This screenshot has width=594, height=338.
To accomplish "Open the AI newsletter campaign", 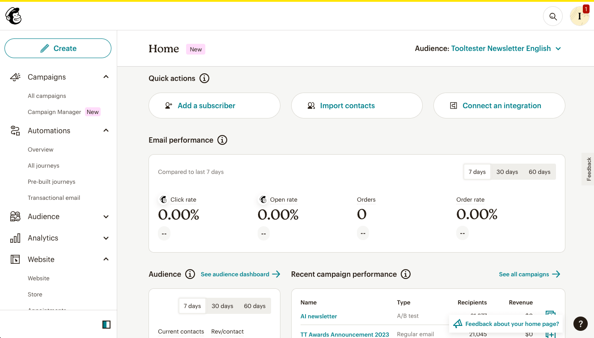I will 318,316.
